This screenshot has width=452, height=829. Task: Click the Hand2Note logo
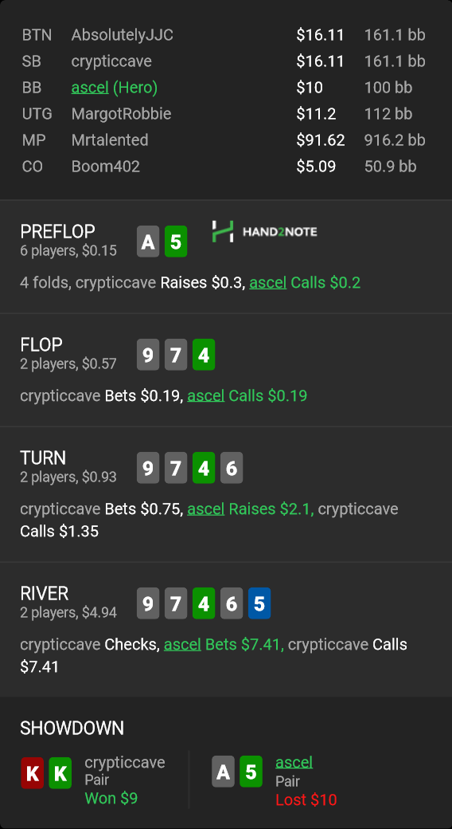coord(264,232)
